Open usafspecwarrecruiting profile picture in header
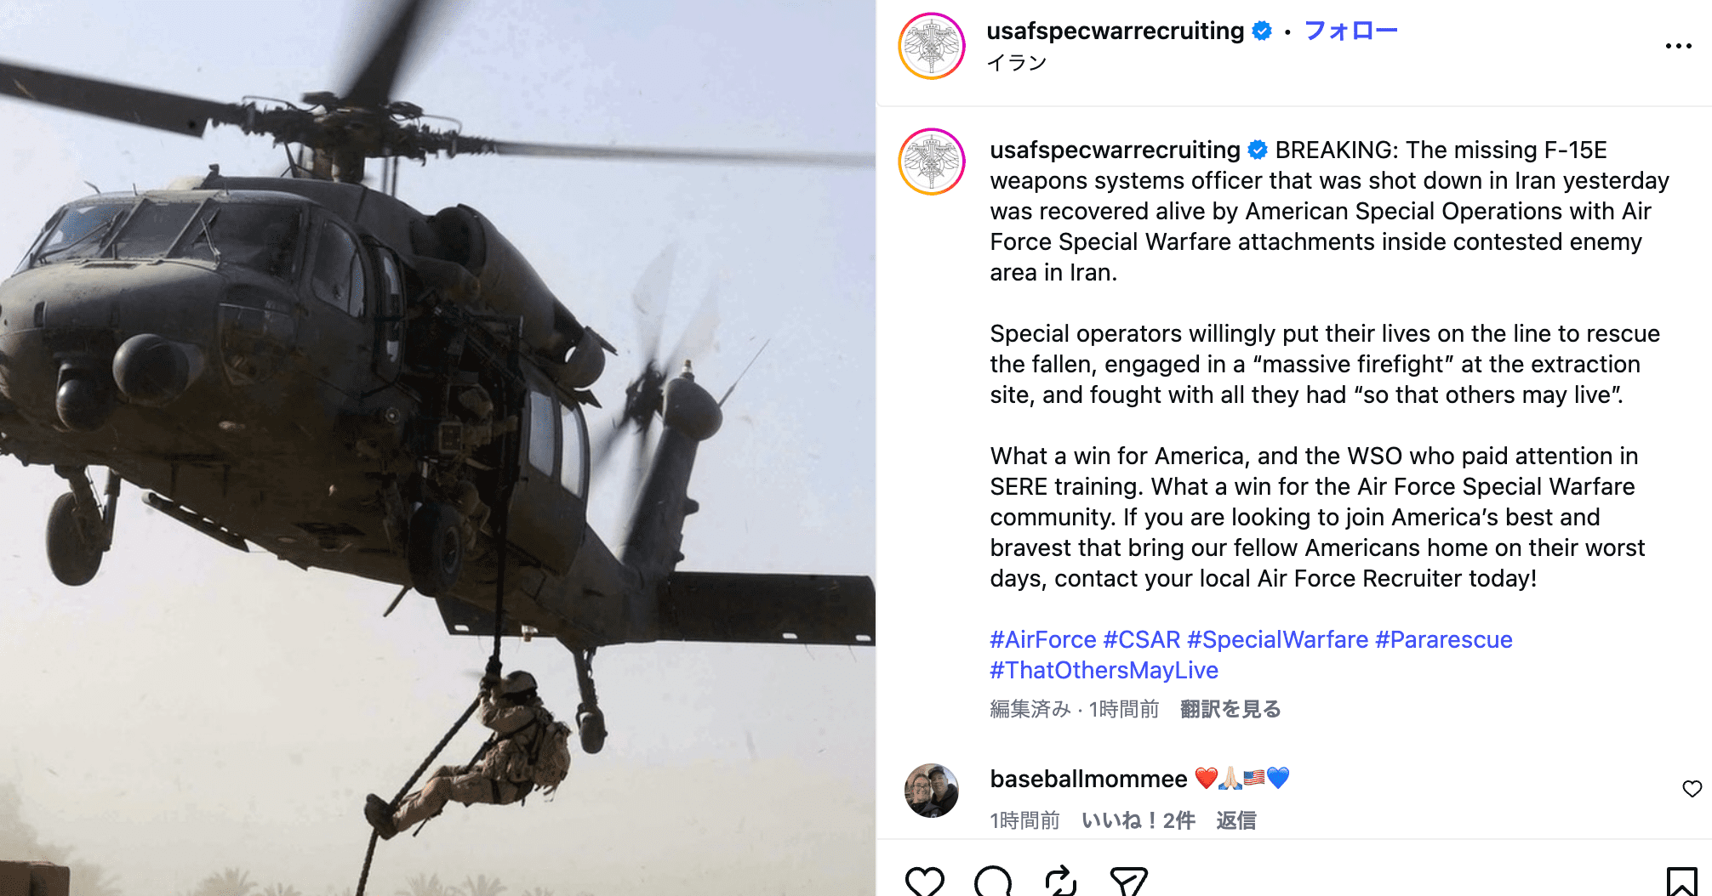1712x896 pixels. point(932,46)
